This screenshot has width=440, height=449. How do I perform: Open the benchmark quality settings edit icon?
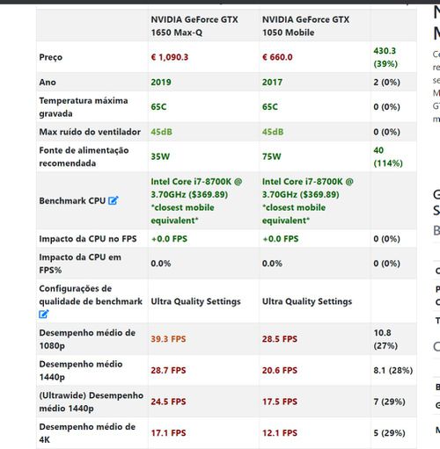click(x=44, y=314)
